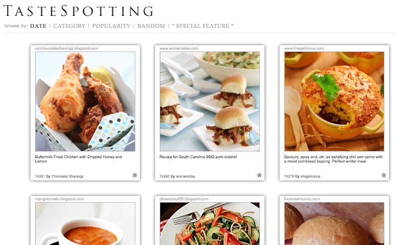The height and width of the screenshot is (245, 397).
Task: Browse by Category
Action: (69, 26)
